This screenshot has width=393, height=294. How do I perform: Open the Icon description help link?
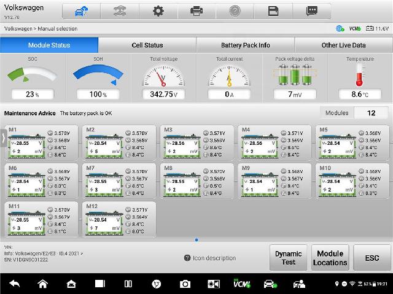click(210, 258)
